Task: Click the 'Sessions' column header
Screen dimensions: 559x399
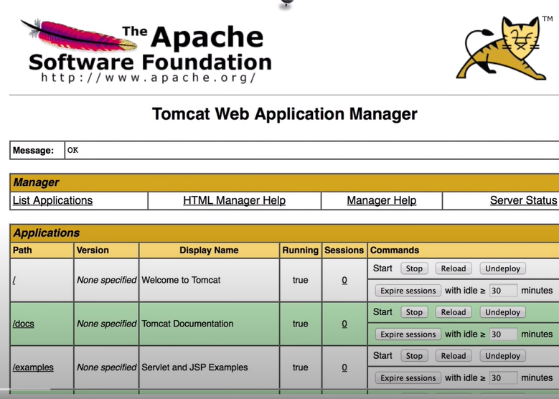Action: point(344,250)
